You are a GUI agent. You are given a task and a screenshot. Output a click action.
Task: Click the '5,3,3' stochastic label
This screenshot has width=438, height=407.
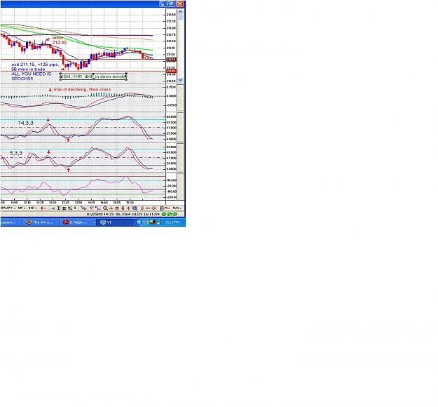[16, 153]
